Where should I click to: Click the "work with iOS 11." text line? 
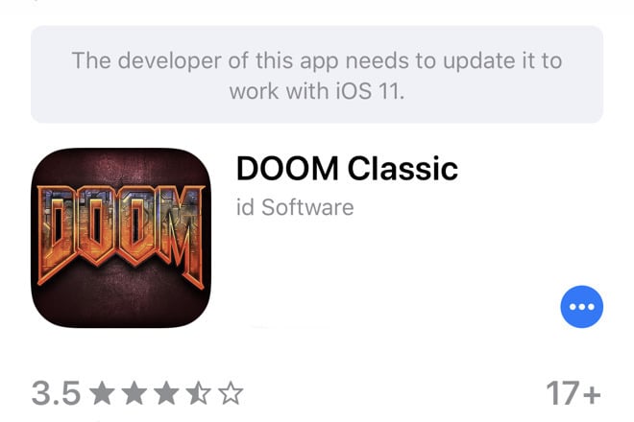[x=317, y=91]
